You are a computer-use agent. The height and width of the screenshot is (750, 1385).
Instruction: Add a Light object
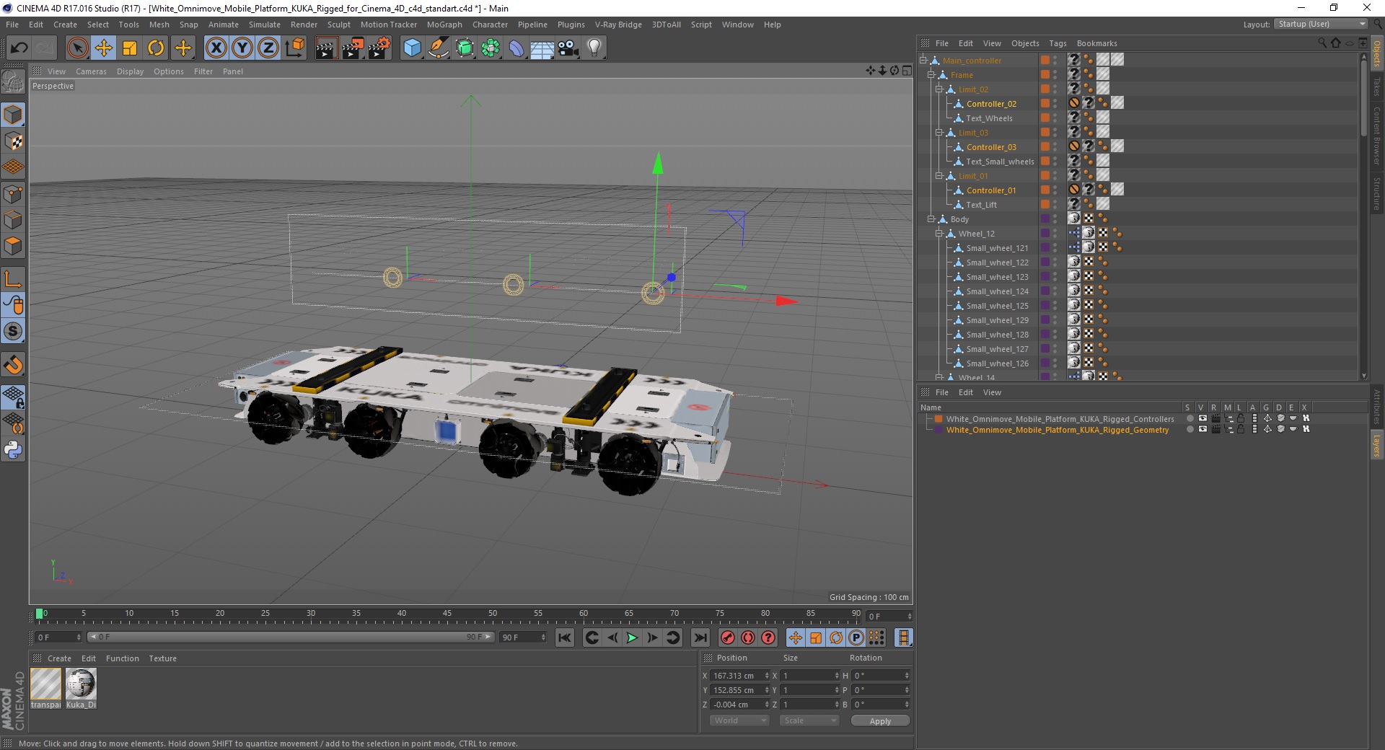pos(594,48)
